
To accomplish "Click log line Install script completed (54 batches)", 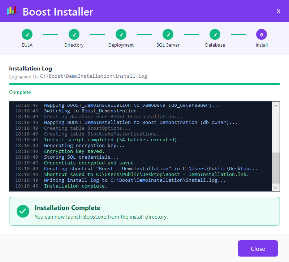I will [112, 140].
